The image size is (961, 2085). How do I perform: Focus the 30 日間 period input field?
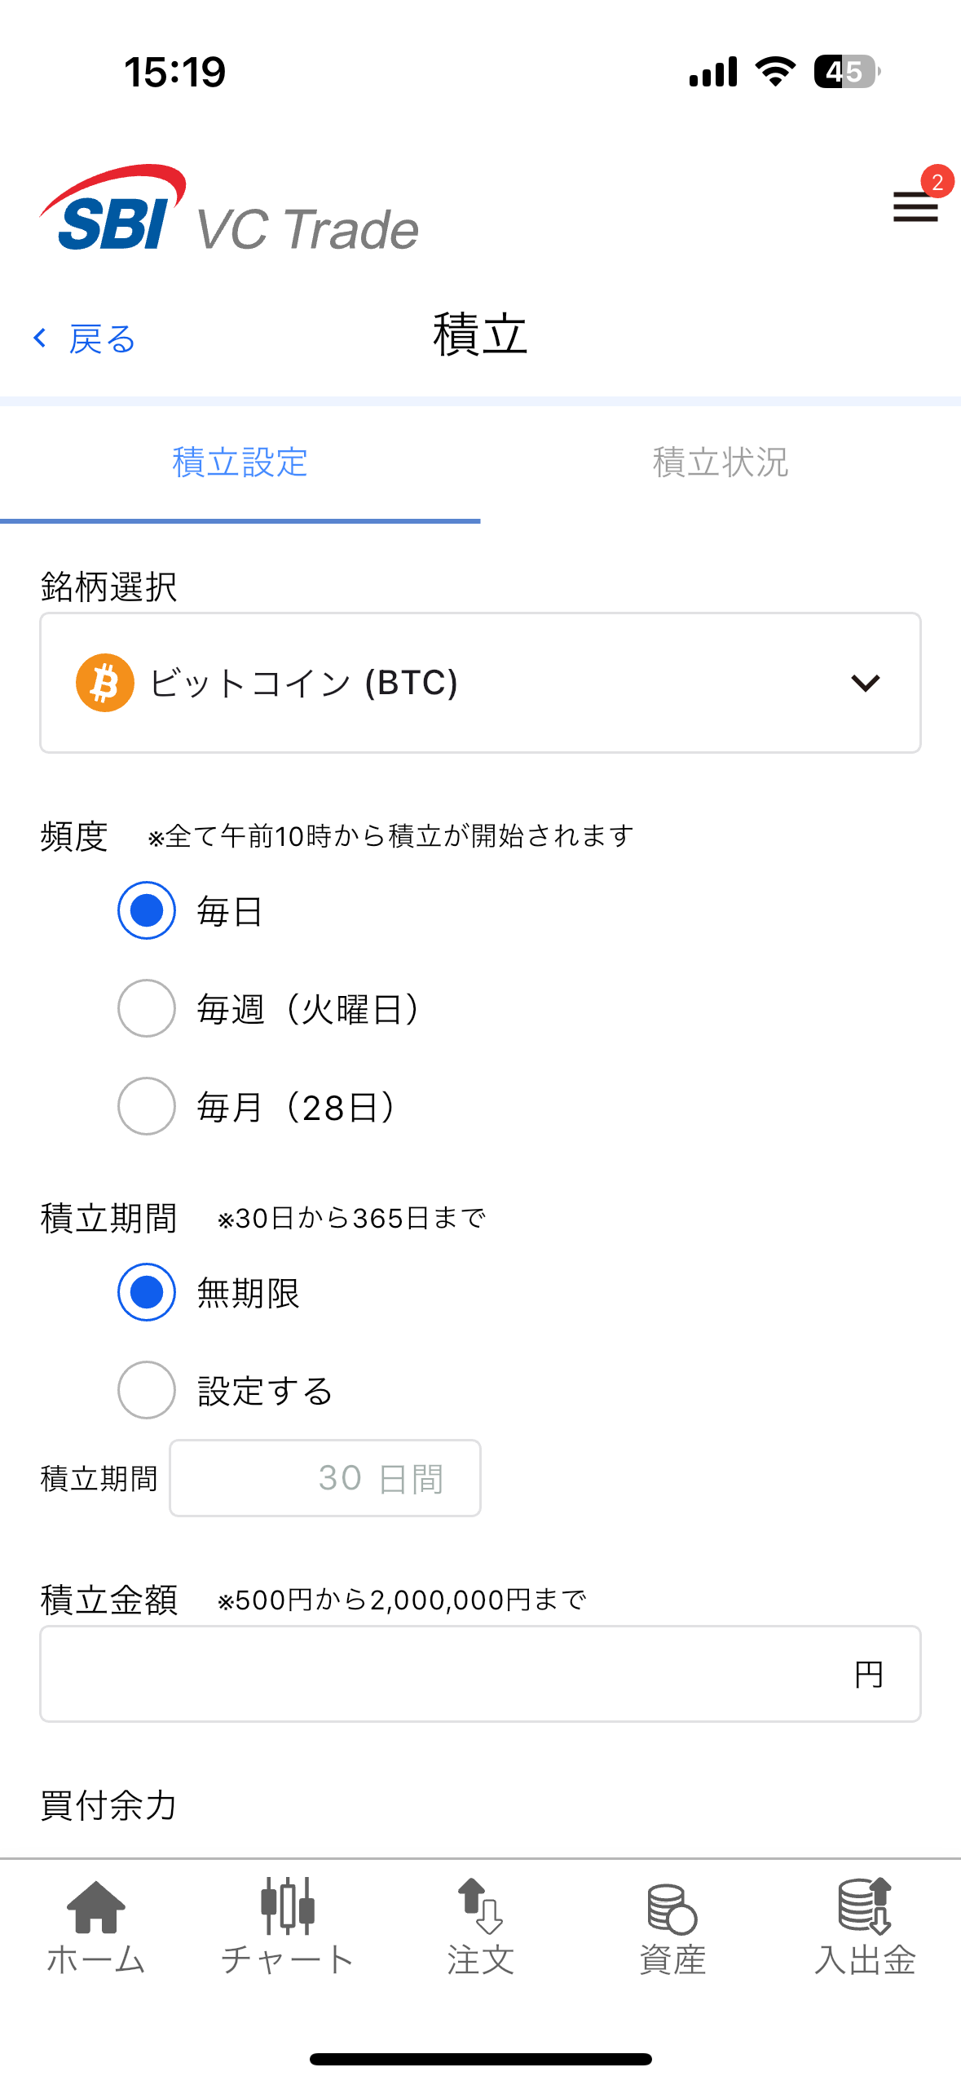324,1478
